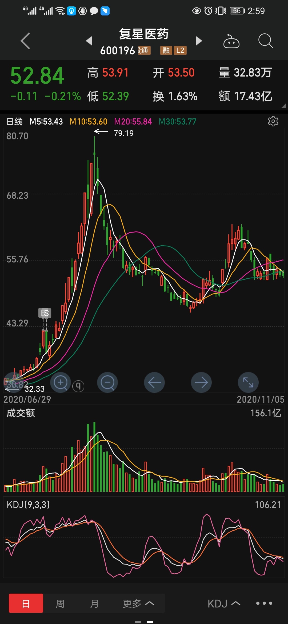Screen dimensions: 288x624
Task: Open the robot assistant icon
Action: tap(231, 41)
